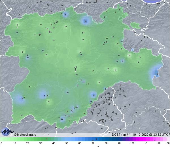Pick the light green color above 10
The width and height of the screenshot is (170, 147).
point(15,139)
